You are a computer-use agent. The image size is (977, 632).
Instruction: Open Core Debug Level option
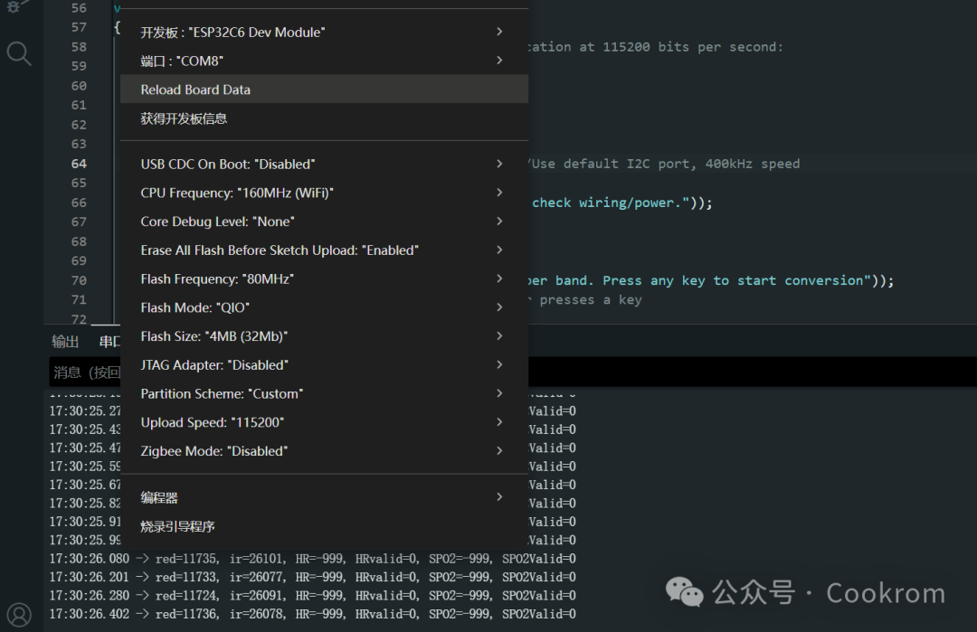click(324, 221)
